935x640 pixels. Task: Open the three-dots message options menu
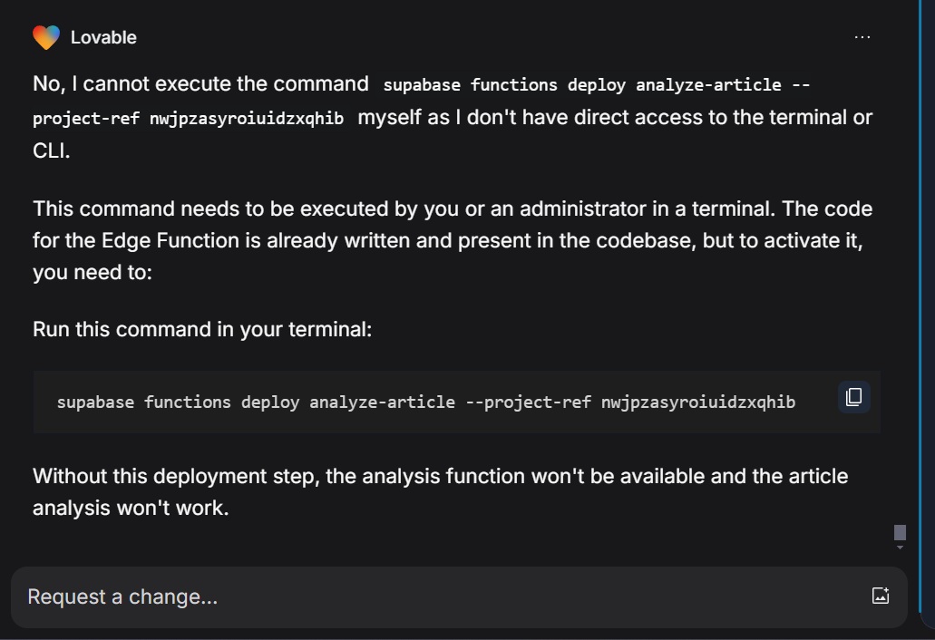click(x=862, y=37)
